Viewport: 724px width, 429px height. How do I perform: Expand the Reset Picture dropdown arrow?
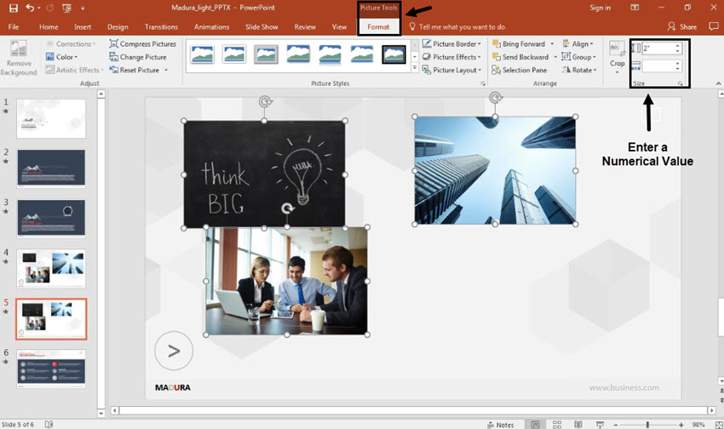coord(166,70)
